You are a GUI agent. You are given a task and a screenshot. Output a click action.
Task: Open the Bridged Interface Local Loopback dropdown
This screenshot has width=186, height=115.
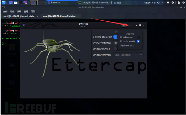pyautogui.click(x=128, y=55)
